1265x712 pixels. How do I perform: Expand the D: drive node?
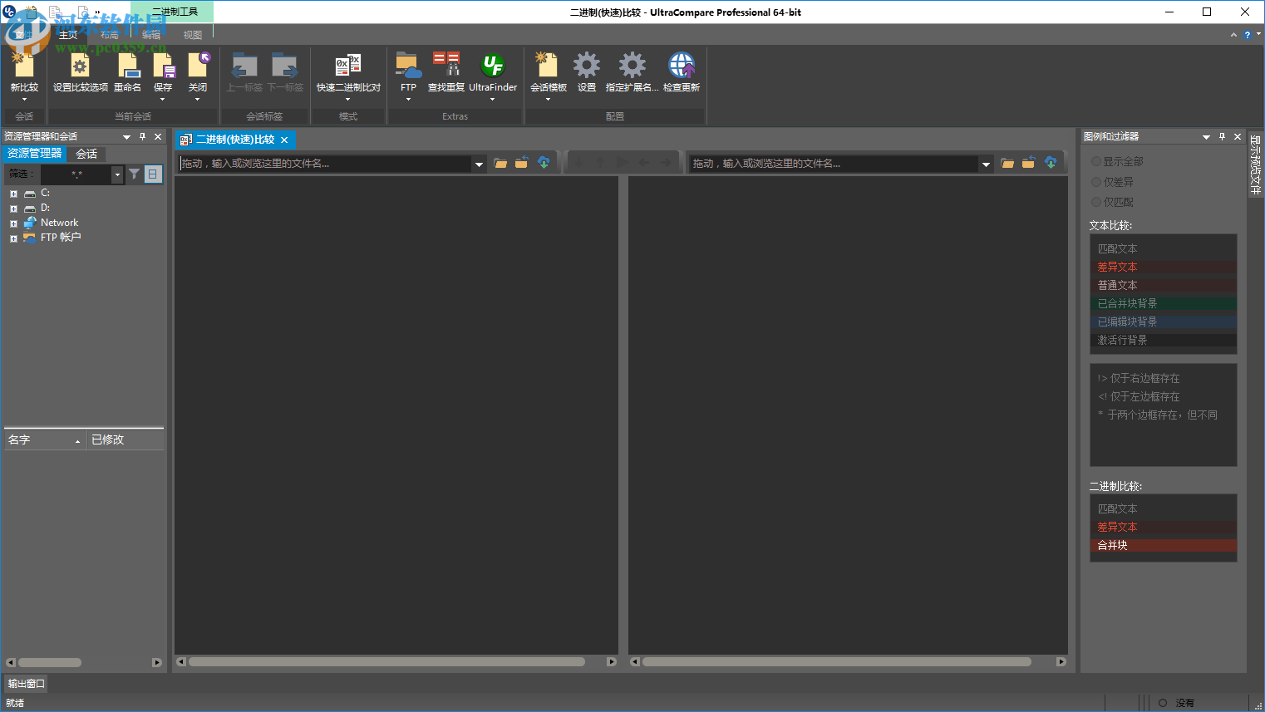coord(13,209)
